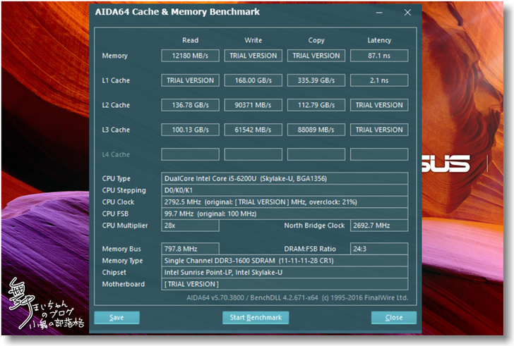Select the L3 Cache Copy 88089 MB/s value
The image size is (514, 346).
(x=316, y=130)
